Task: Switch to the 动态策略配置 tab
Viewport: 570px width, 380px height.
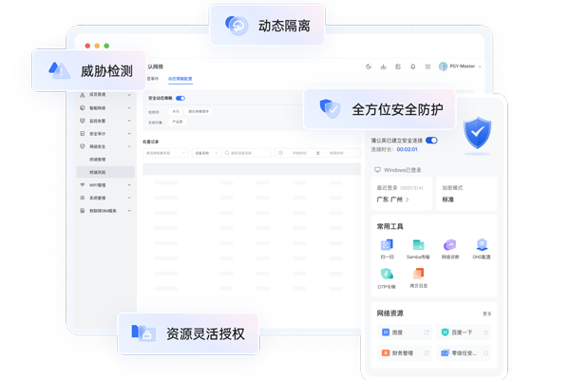Action: (x=180, y=79)
